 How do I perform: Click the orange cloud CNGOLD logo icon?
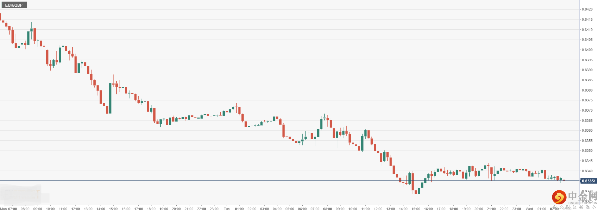click(x=559, y=197)
